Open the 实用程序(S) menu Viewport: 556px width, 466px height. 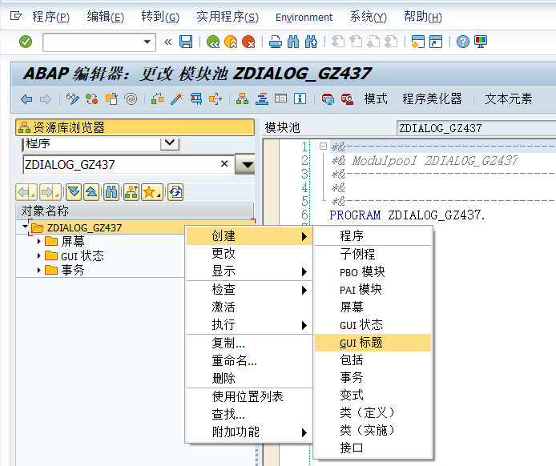click(228, 17)
